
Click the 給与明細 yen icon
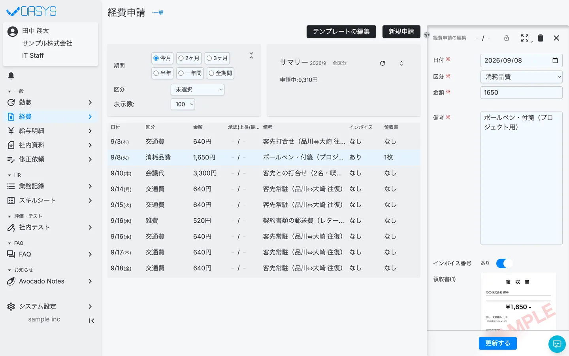coord(11,131)
